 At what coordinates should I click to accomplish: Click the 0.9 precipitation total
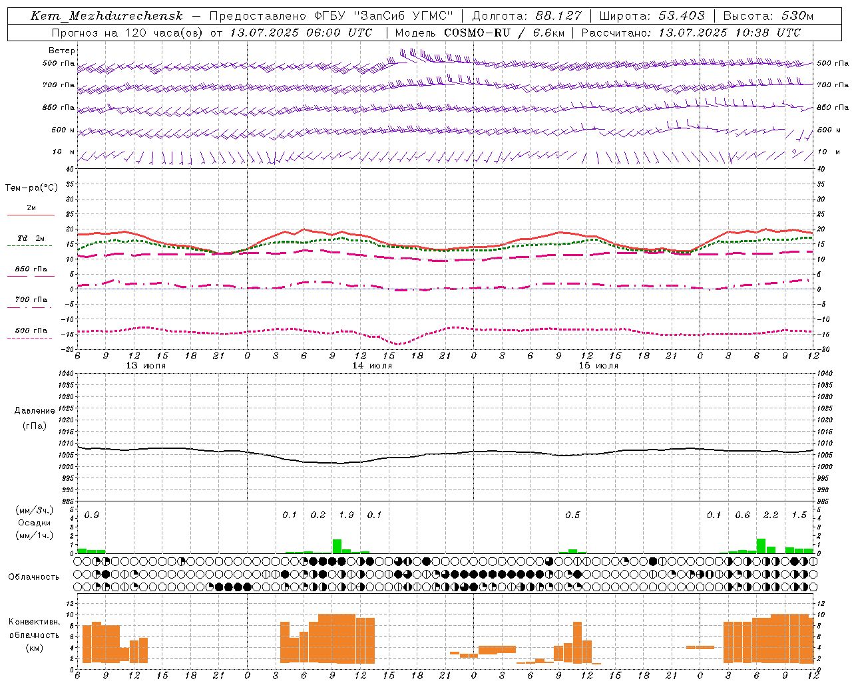pyautogui.click(x=92, y=515)
